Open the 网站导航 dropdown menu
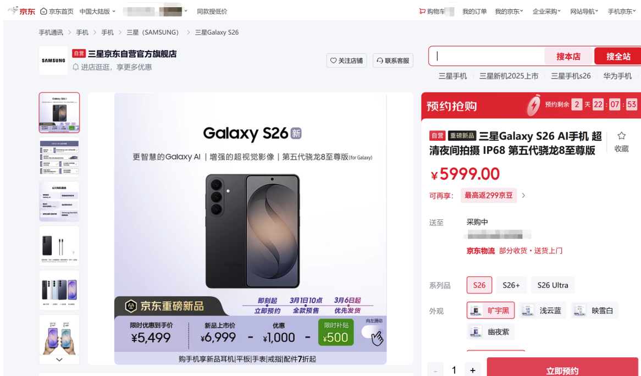The image size is (641, 376). click(x=584, y=12)
